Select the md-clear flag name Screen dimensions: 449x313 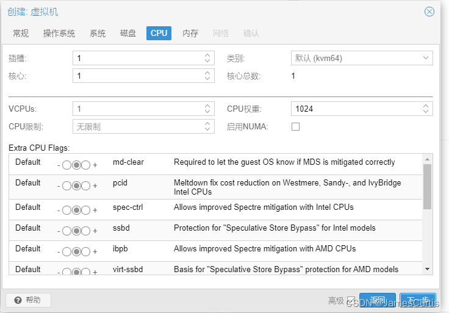coord(128,162)
